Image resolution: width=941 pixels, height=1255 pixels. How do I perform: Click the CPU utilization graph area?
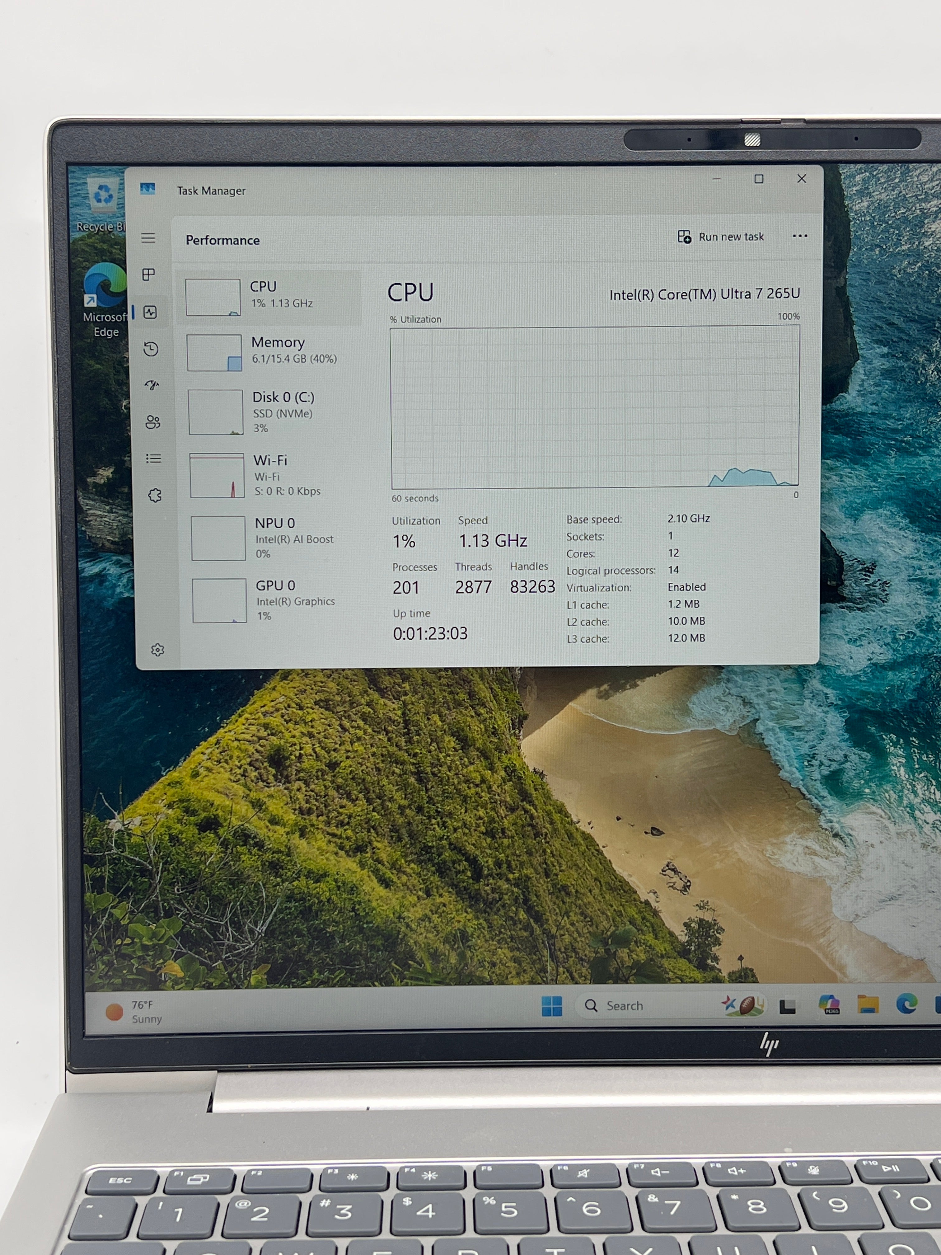click(x=595, y=407)
